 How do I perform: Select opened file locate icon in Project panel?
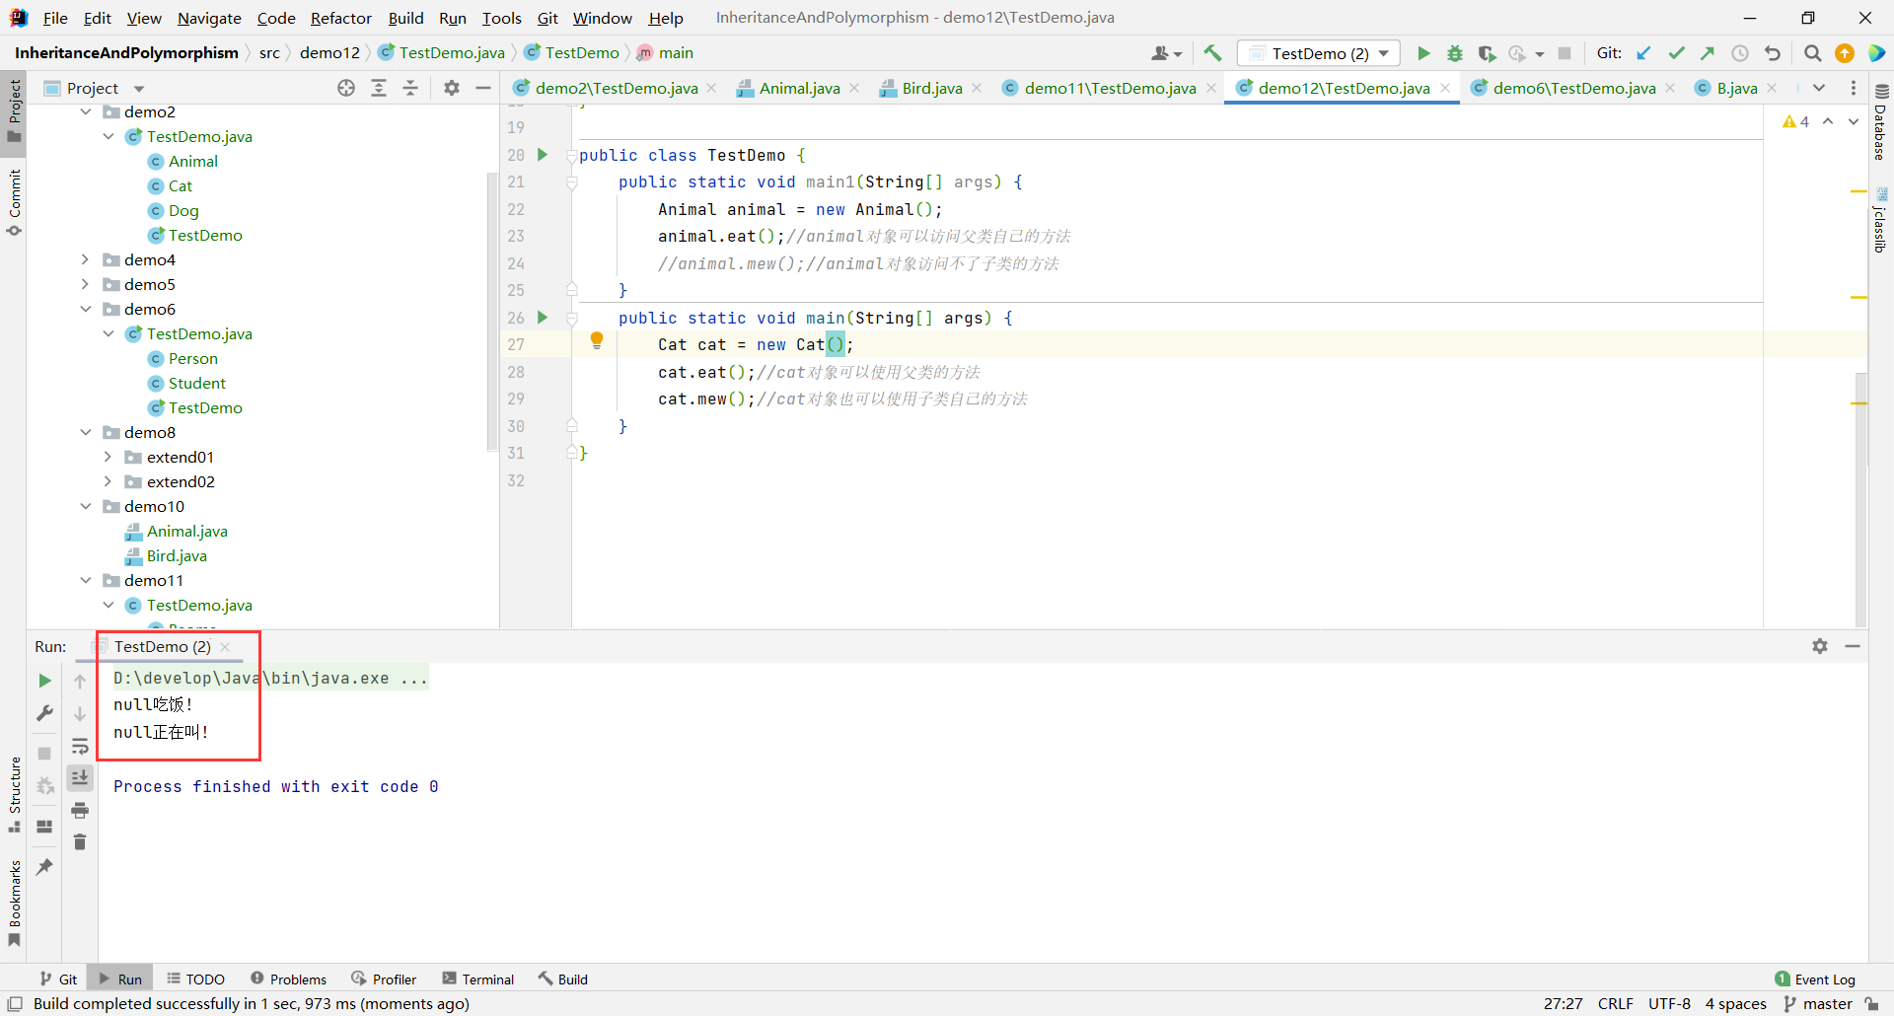pyautogui.click(x=346, y=88)
